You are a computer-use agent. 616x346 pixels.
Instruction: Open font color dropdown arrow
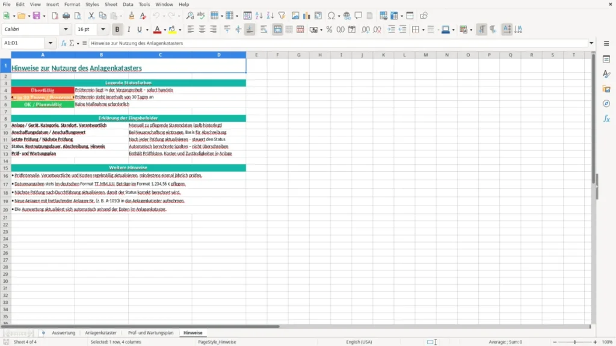(x=165, y=30)
